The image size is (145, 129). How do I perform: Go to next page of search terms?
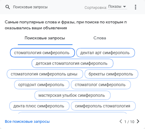[138, 121]
